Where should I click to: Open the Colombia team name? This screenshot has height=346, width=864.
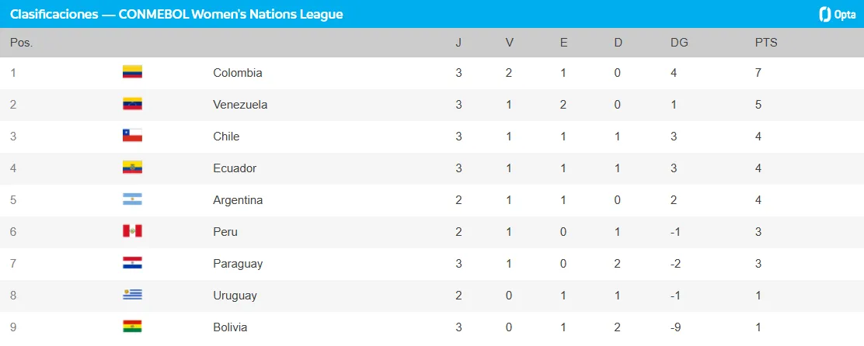[237, 73]
